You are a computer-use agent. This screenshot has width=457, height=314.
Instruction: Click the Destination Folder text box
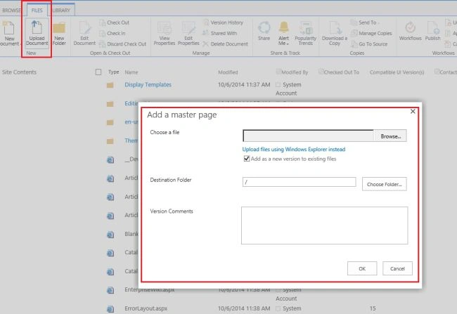click(x=299, y=182)
